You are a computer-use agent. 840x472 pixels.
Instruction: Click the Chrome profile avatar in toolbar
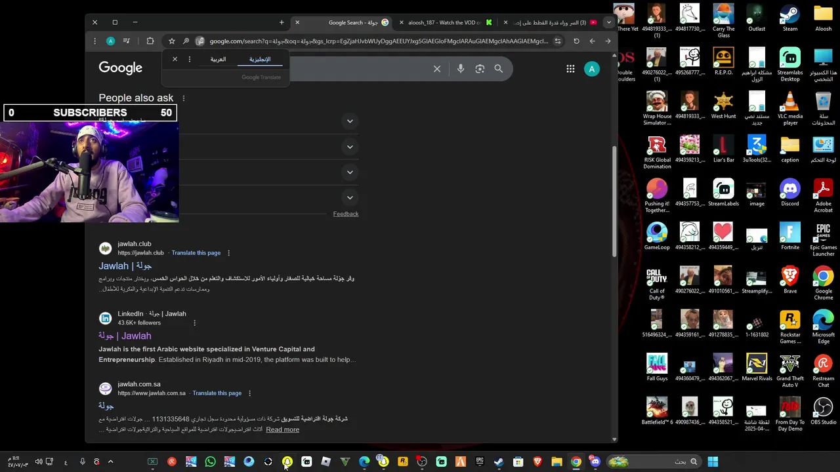(110, 41)
